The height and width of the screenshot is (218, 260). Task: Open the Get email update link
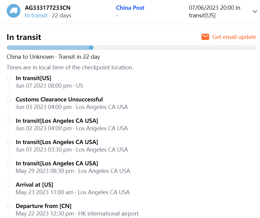point(234,37)
